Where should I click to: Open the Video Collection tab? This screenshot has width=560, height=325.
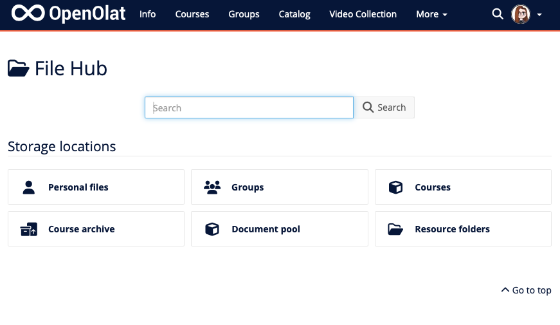click(x=363, y=14)
